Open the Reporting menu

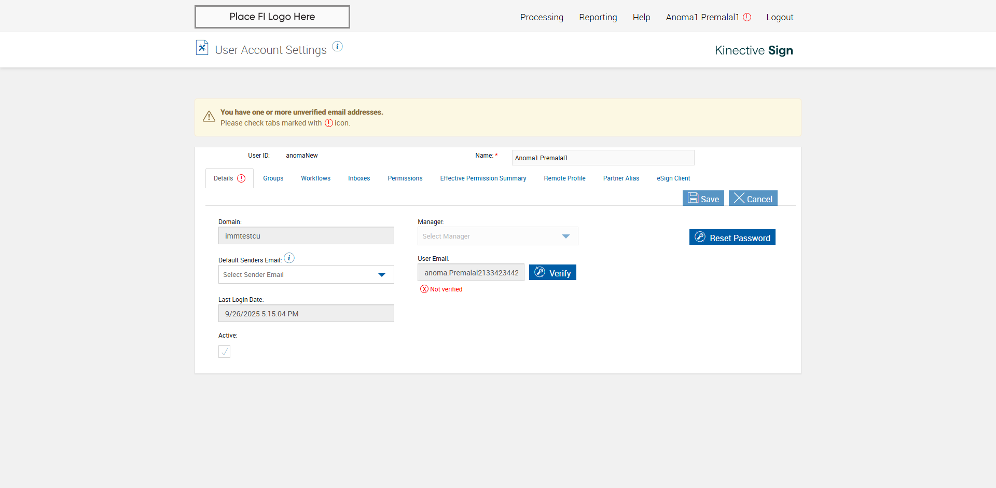coord(598,17)
